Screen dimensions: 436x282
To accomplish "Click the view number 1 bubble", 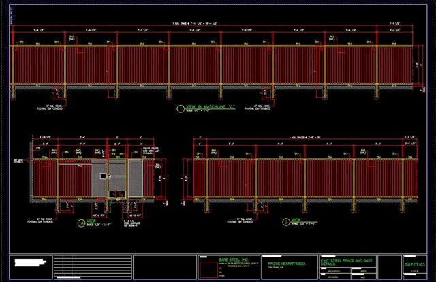I will (181, 108).
